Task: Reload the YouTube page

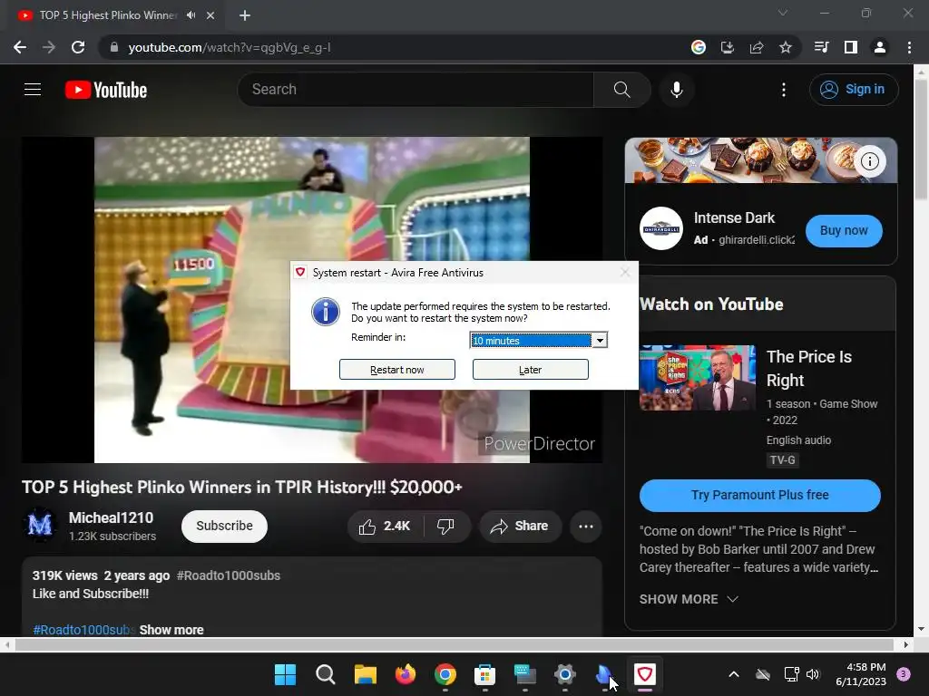Action: pos(78,47)
